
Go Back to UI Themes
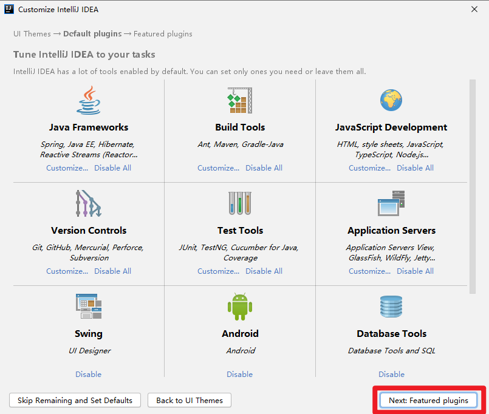point(190,400)
